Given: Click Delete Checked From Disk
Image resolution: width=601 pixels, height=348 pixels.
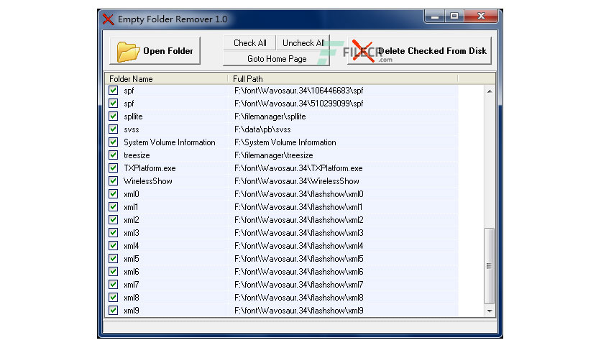Looking at the screenshot, I should [419, 50].
